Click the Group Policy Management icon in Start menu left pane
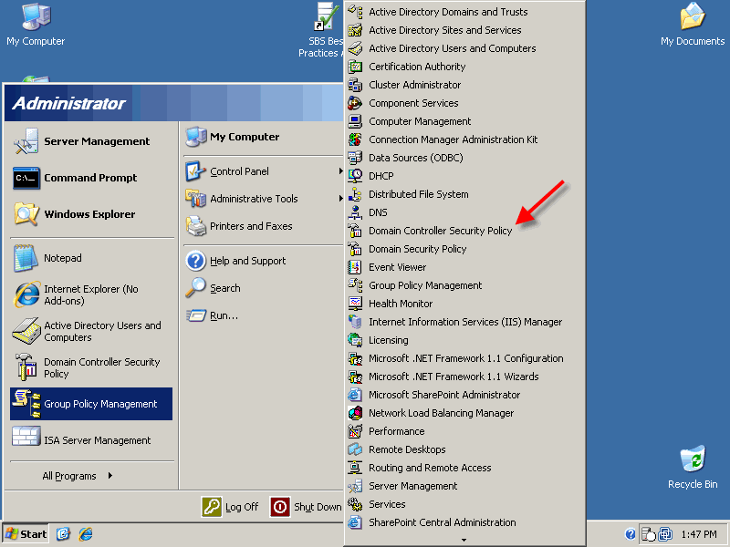Viewport: 730px width, 547px height. 27,404
